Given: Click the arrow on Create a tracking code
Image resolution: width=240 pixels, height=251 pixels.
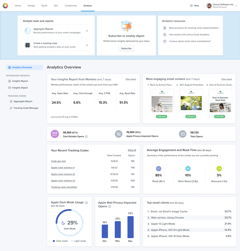Looking at the screenshot, I should point(87,45).
